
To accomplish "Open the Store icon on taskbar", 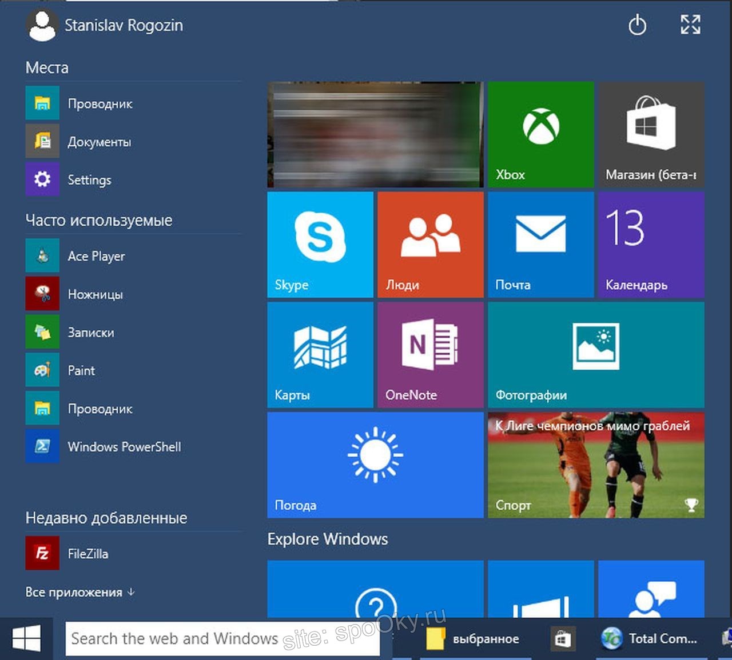I will tap(563, 639).
